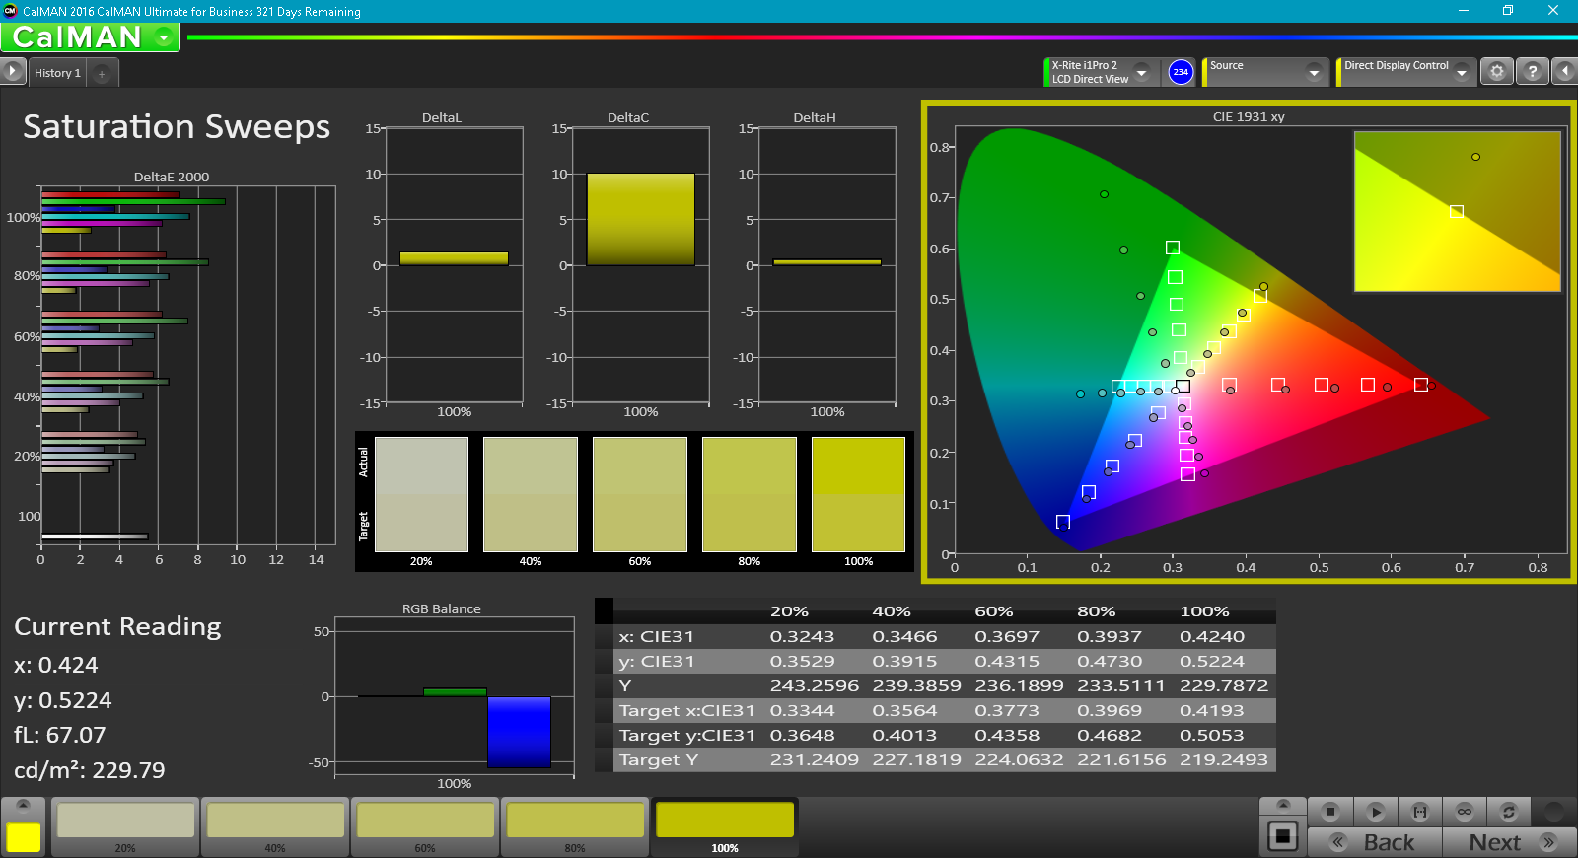
Task: Click the blue 234 meter status circle
Action: coord(1181,72)
